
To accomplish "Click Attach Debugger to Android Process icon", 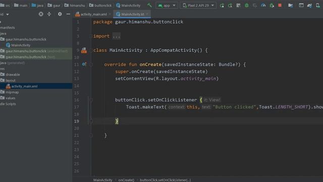I will (272, 6).
